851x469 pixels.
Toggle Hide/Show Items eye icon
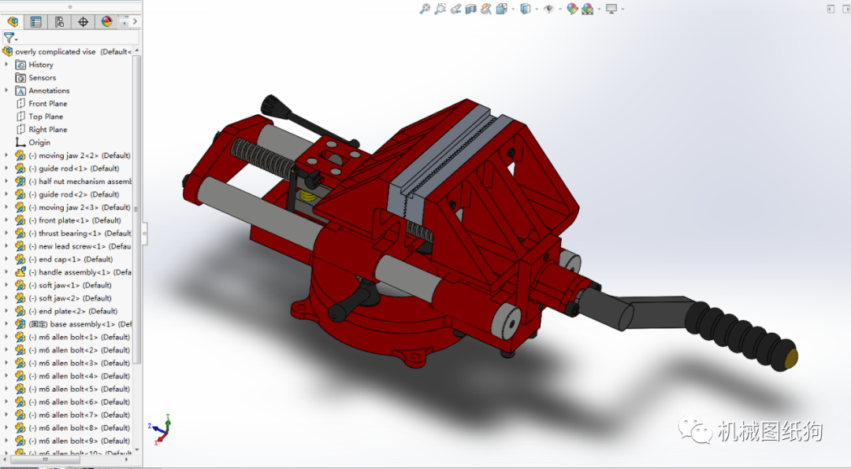pyautogui.click(x=548, y=8)
